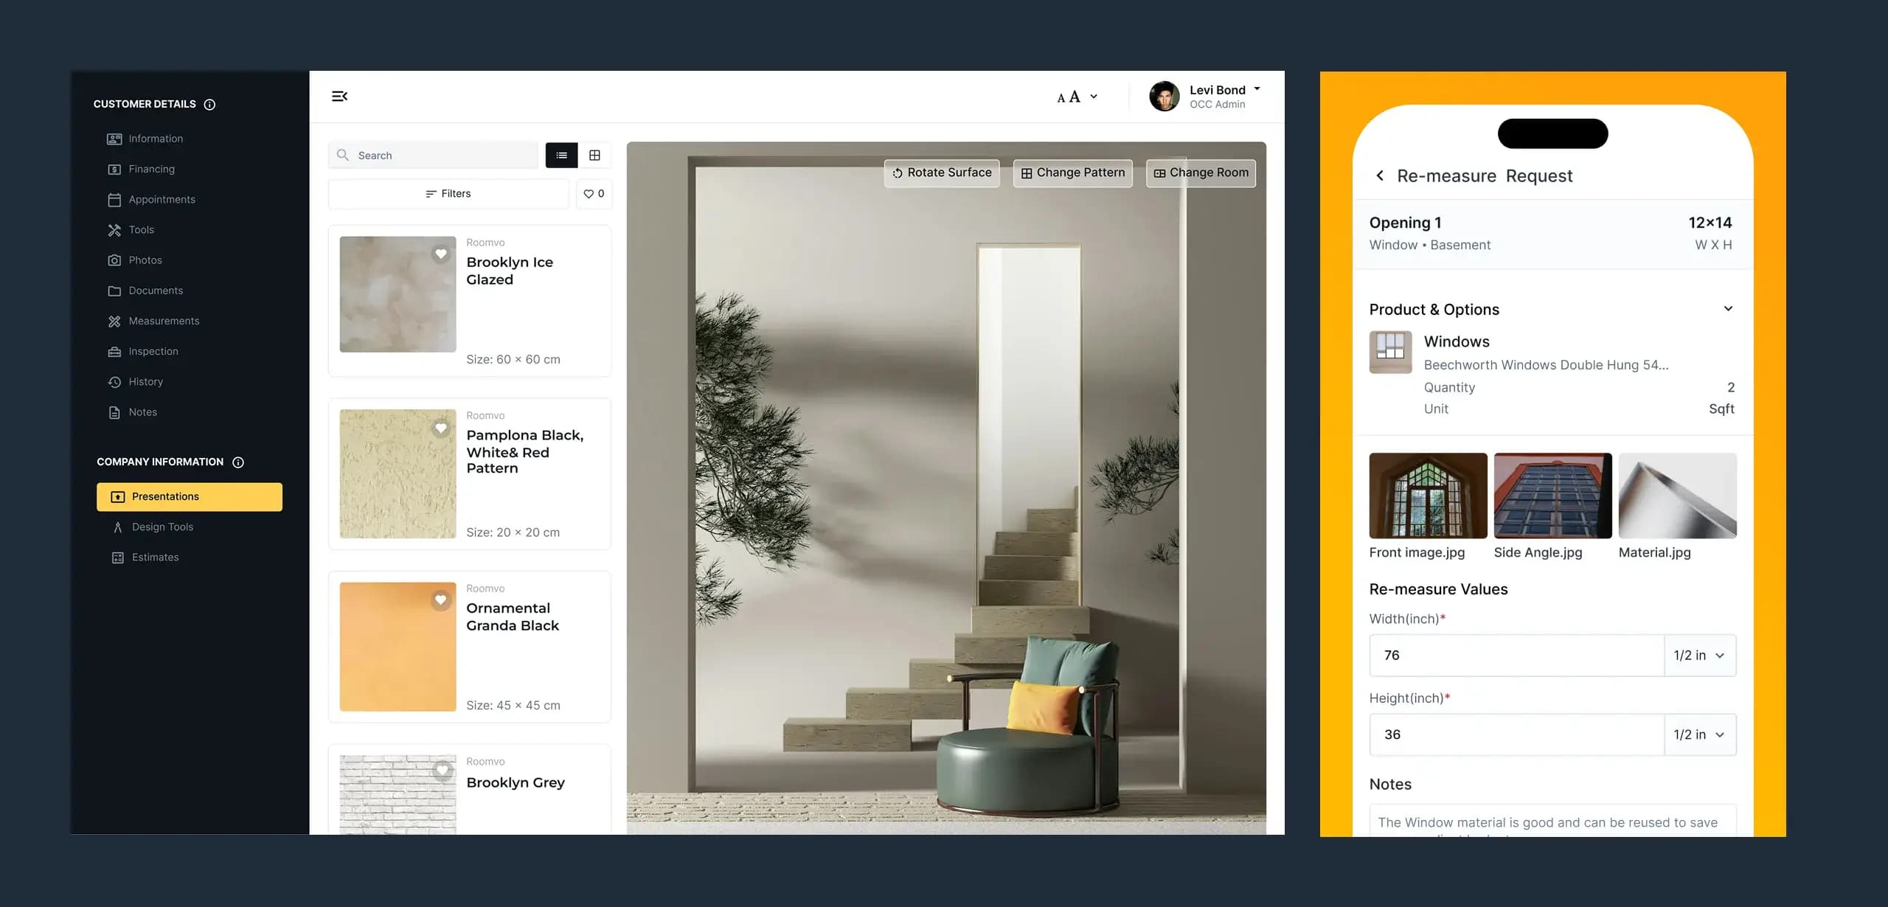Go back from Re-measure Request screen
1888x907 pixels.
click(x=1379, y=176)
